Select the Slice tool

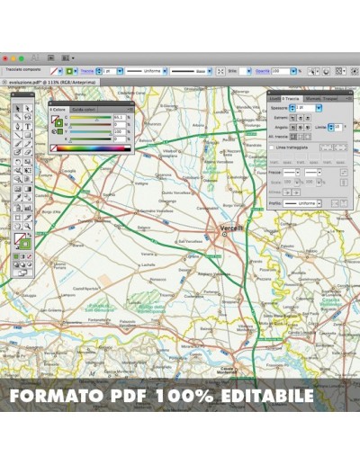28,218
